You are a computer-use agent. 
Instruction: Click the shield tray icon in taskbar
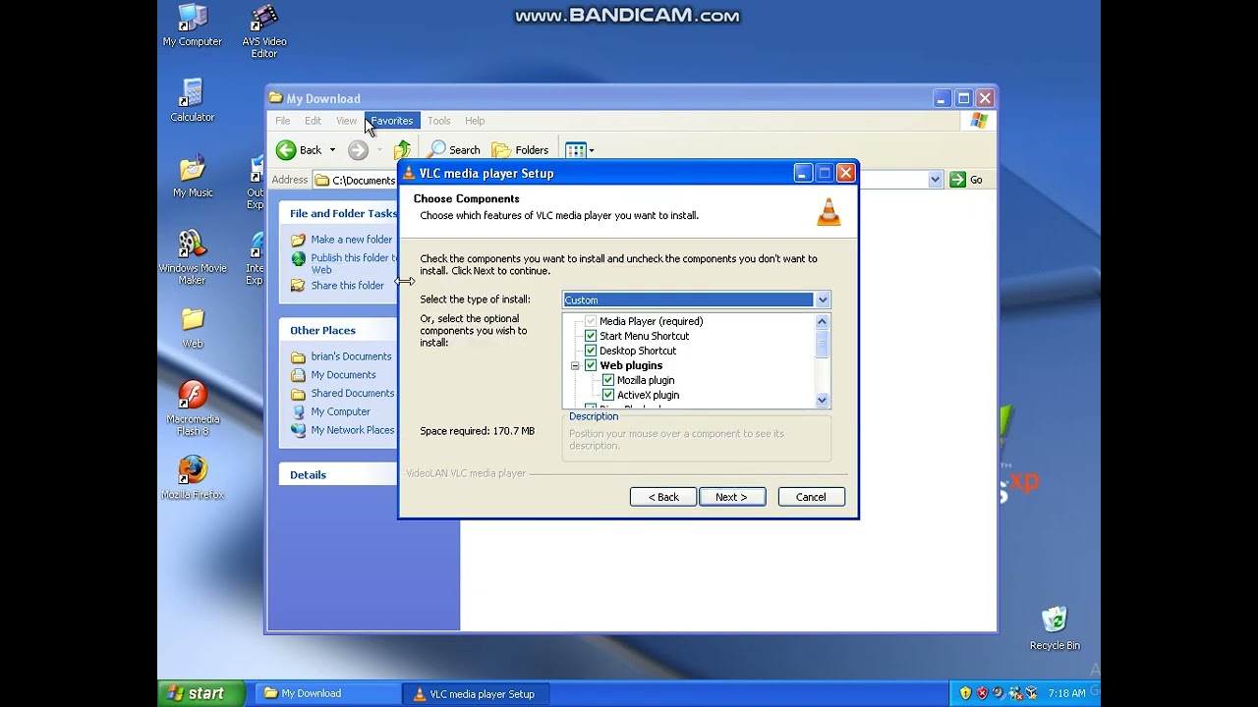coord(965,693)
